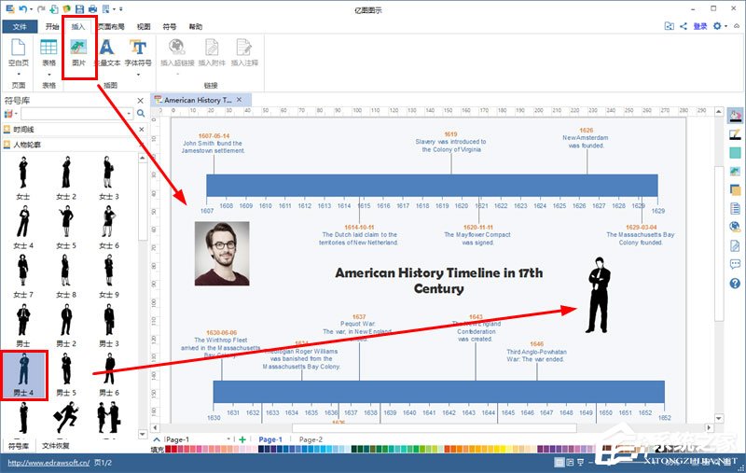Screen dimensions: 746x473
Task: Open the line pen side panel icon
Action: click(x=735, y=134)
